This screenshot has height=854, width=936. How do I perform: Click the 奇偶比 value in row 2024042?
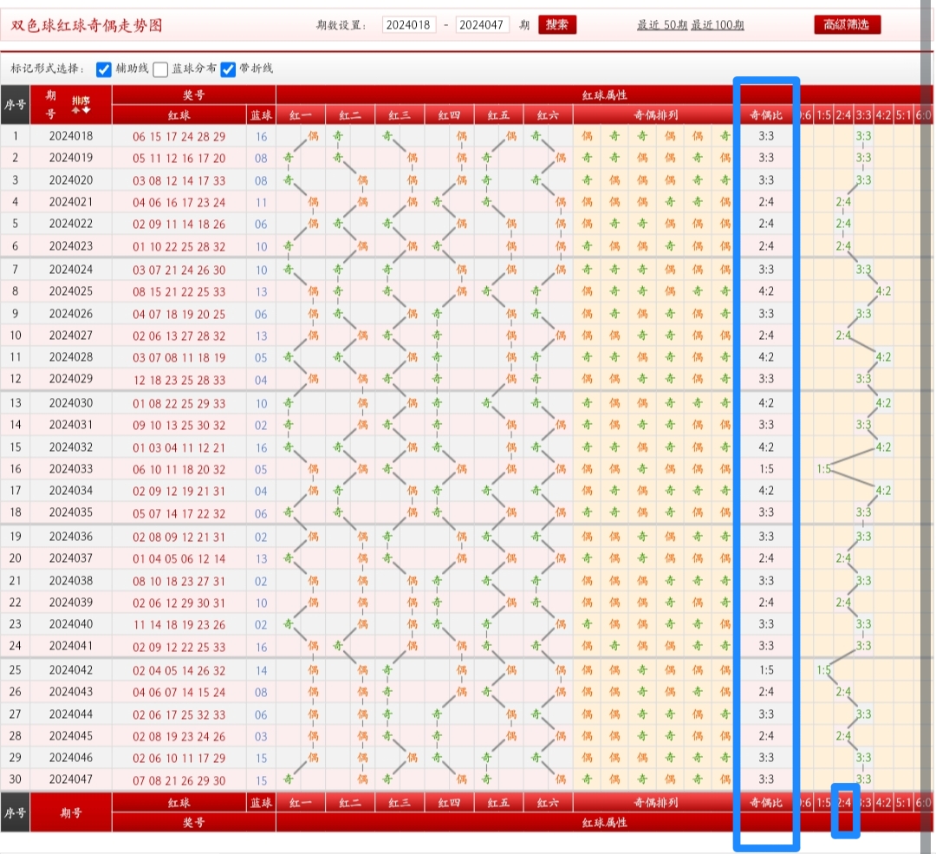click(x=766, y=670)
